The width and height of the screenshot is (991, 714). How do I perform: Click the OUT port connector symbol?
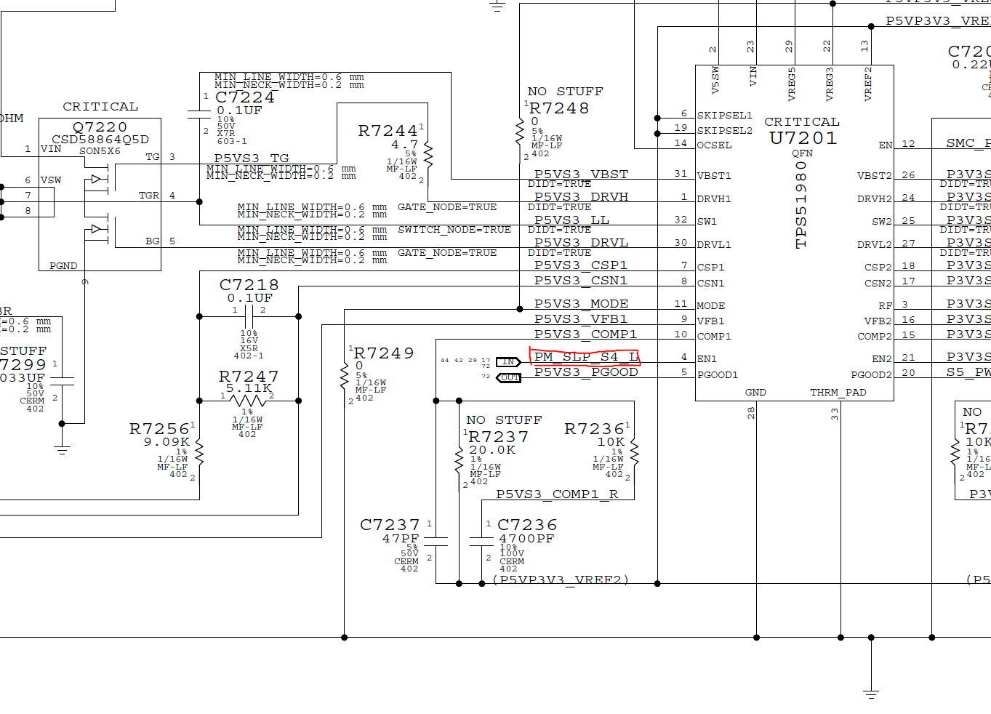pyautogui.click(x=509, y=377)
